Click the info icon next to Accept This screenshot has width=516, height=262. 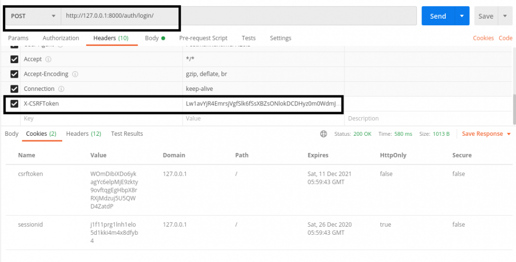point(49,60)
